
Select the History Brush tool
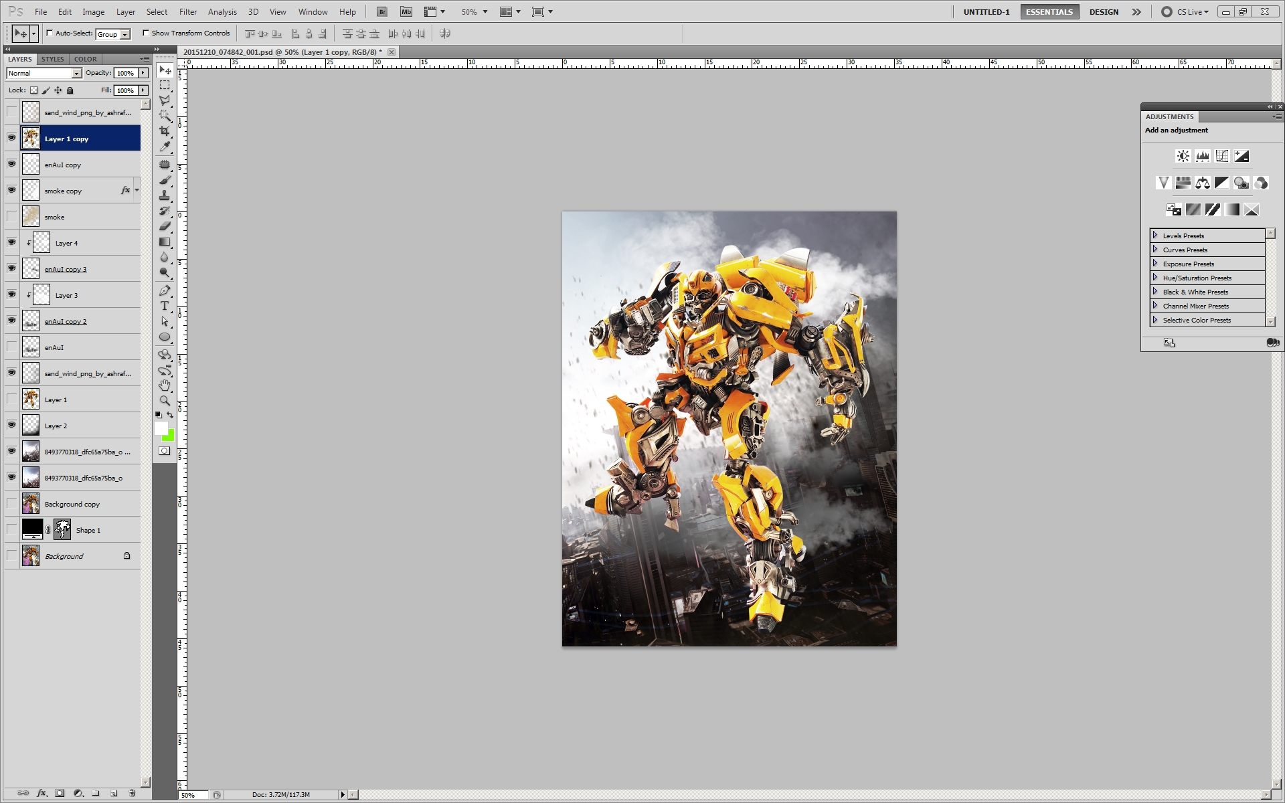[x=165, y=211]
